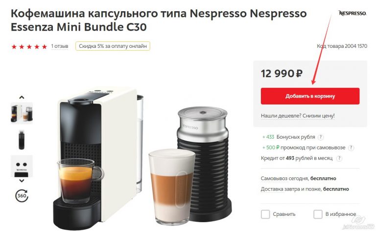The width and height of the screenshot is (376, 231).
Task: Show next thumbnails with down chevron
Action: point(22,181)
